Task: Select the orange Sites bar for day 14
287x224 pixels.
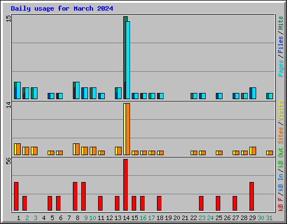Action: coord(128,129)
